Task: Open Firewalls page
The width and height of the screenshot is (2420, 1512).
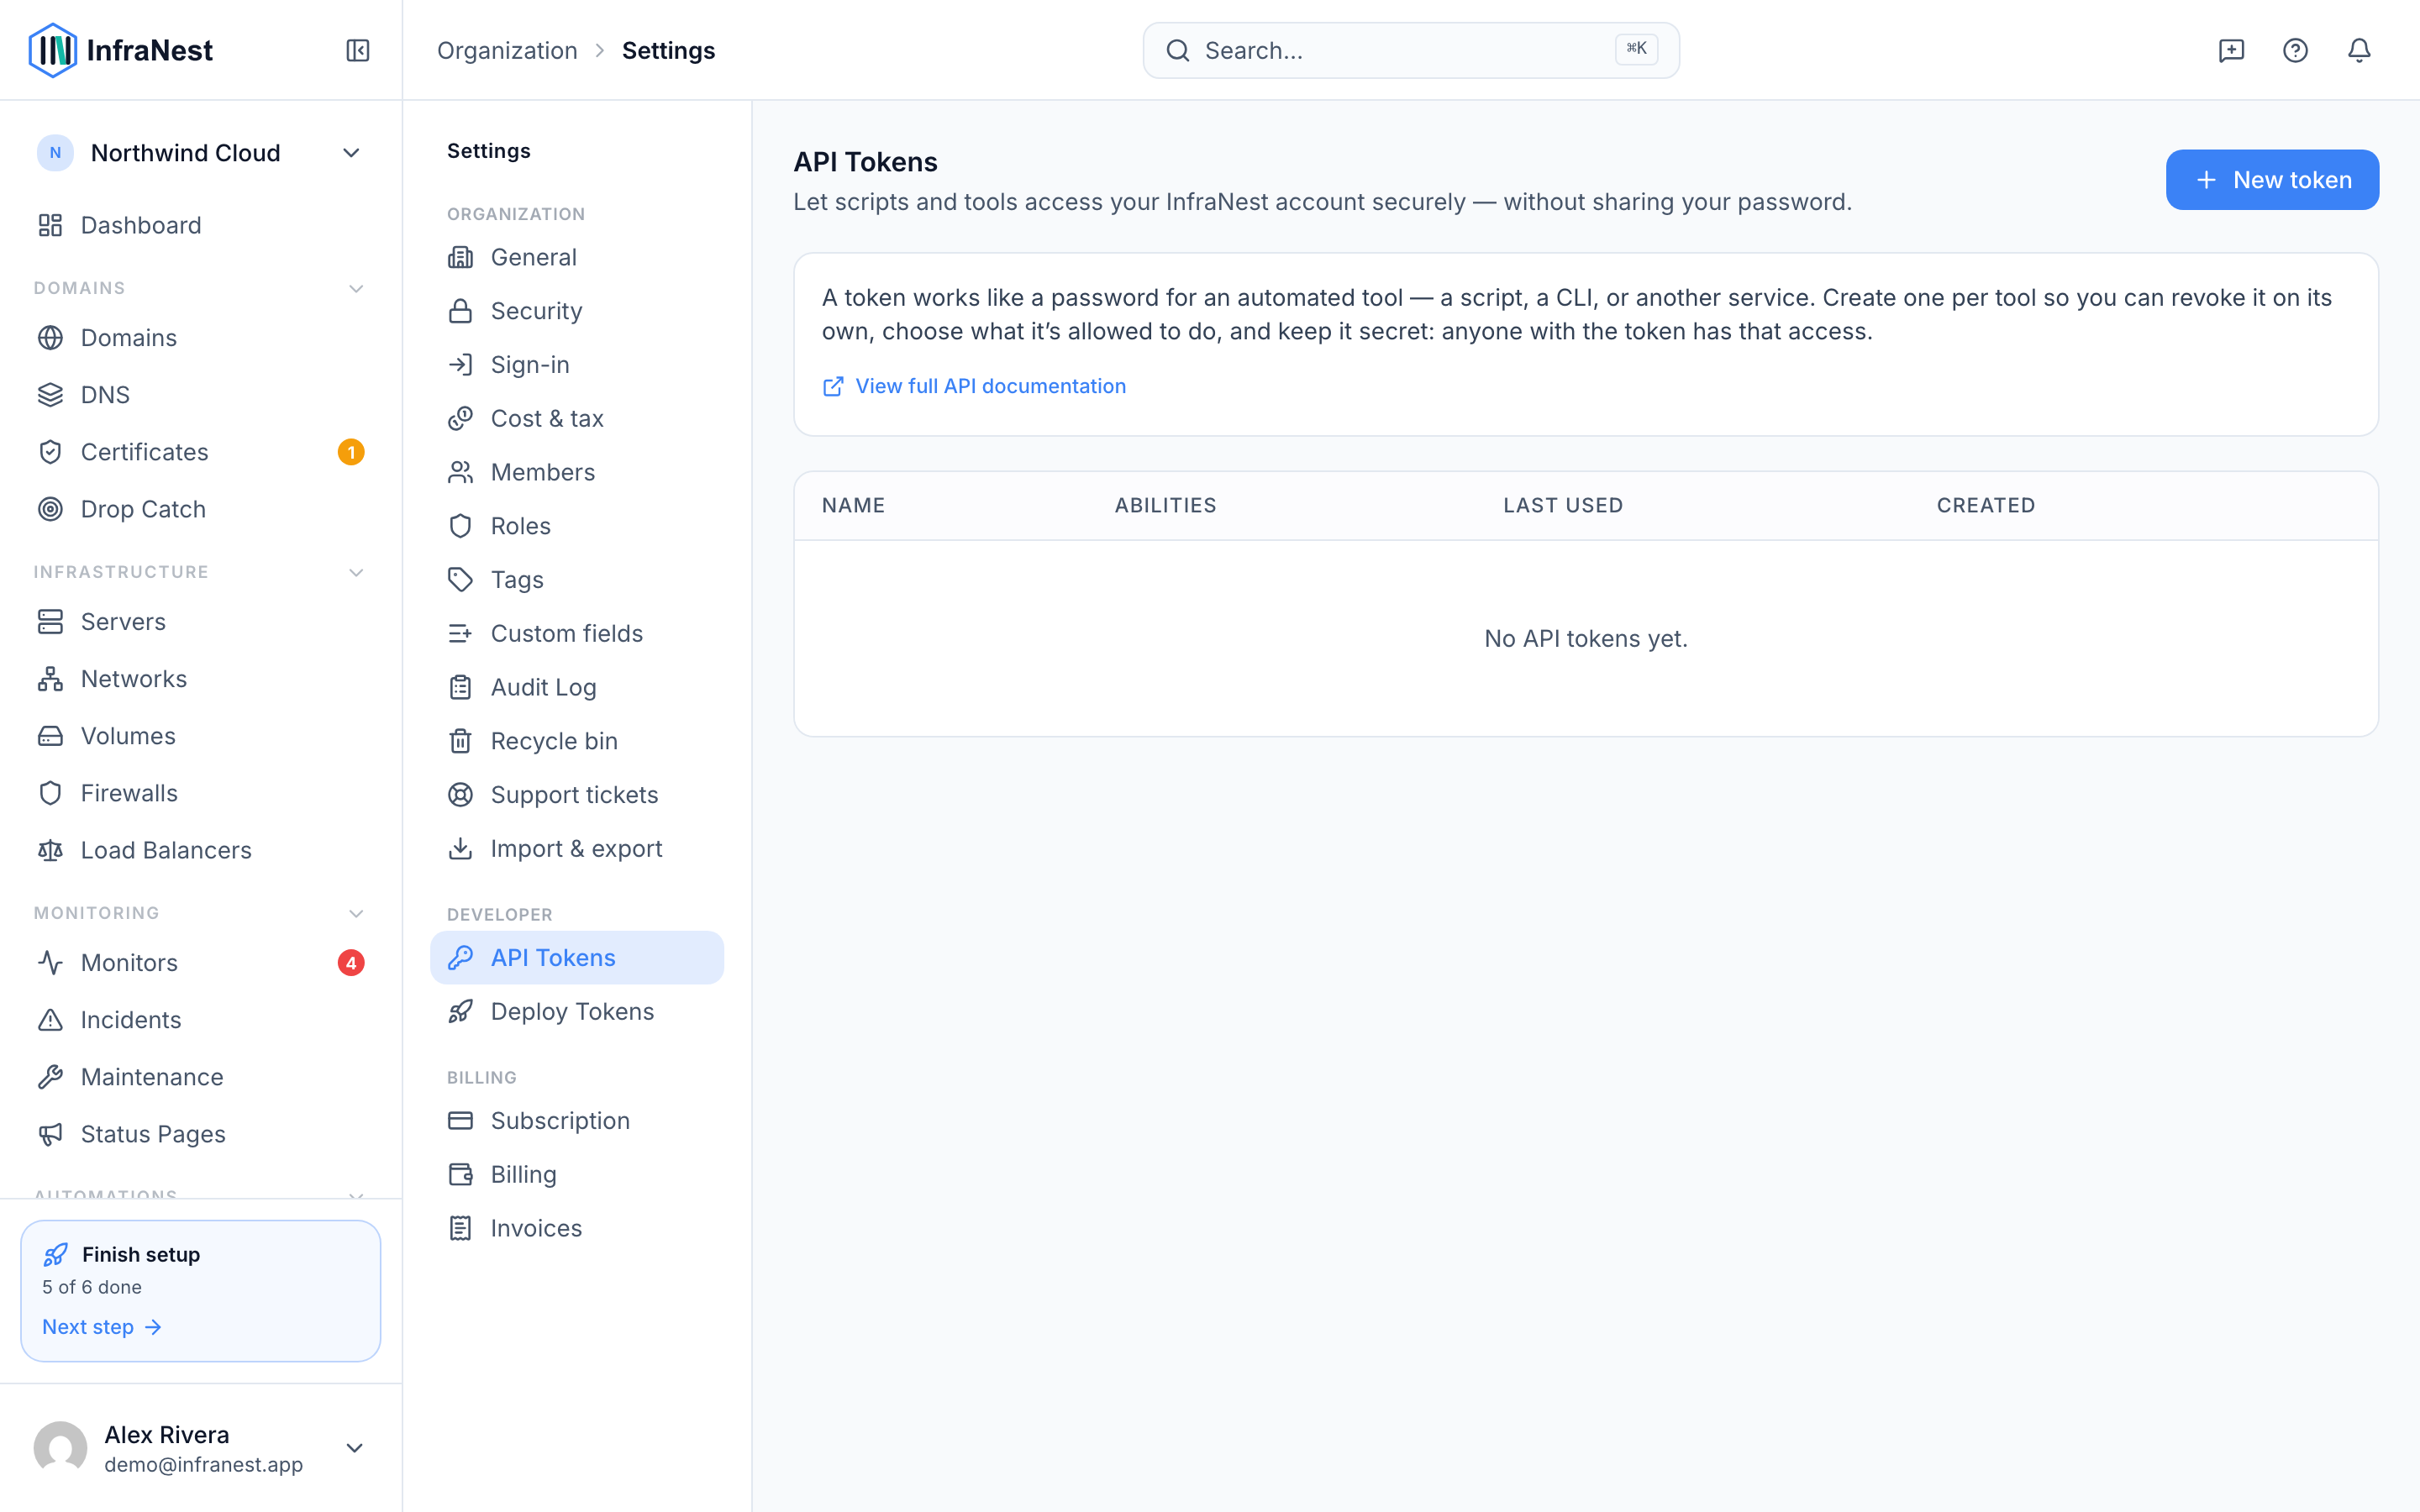Action: [200, 793]
